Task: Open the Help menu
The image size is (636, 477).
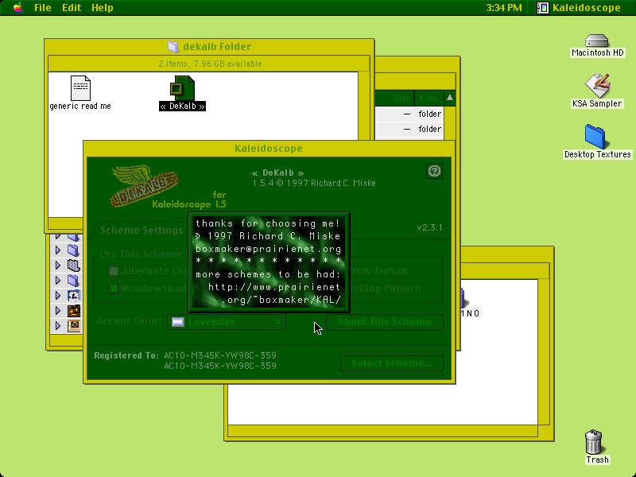Action: coord(103,8)
